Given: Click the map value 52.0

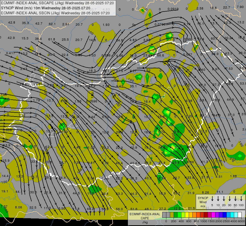Looking at the screenshot, I should (119, 179).
